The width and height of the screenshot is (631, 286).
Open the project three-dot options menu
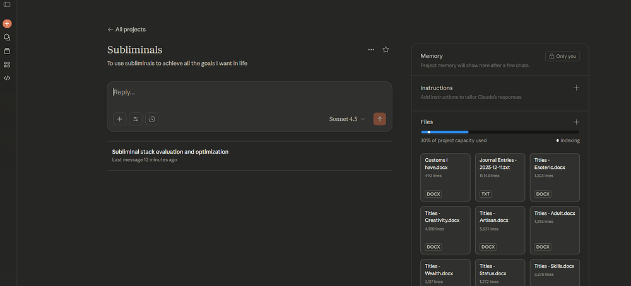point(371,50)
